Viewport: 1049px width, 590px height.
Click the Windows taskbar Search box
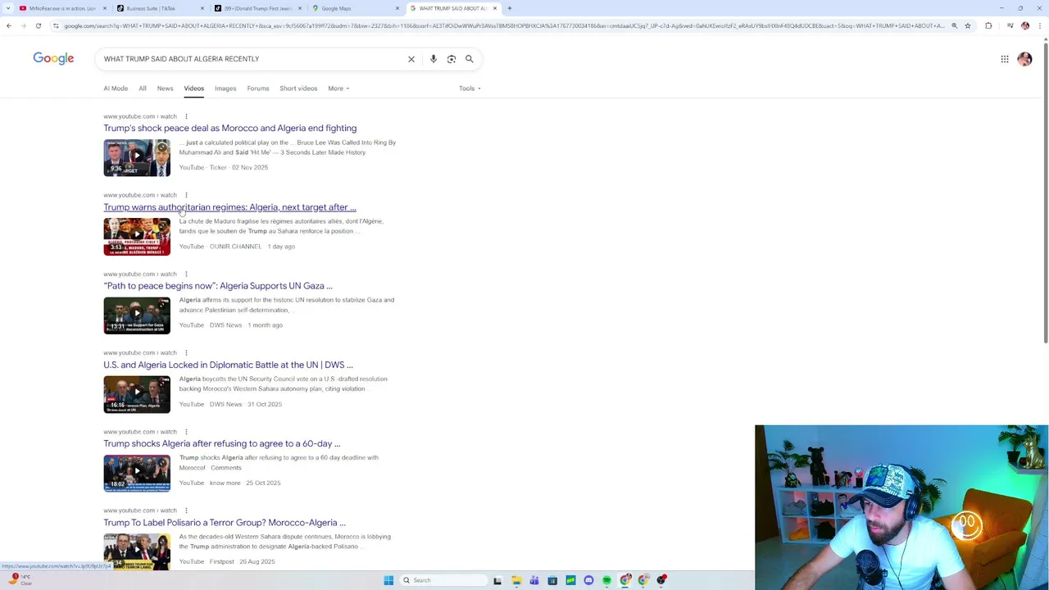click(443, 580)
